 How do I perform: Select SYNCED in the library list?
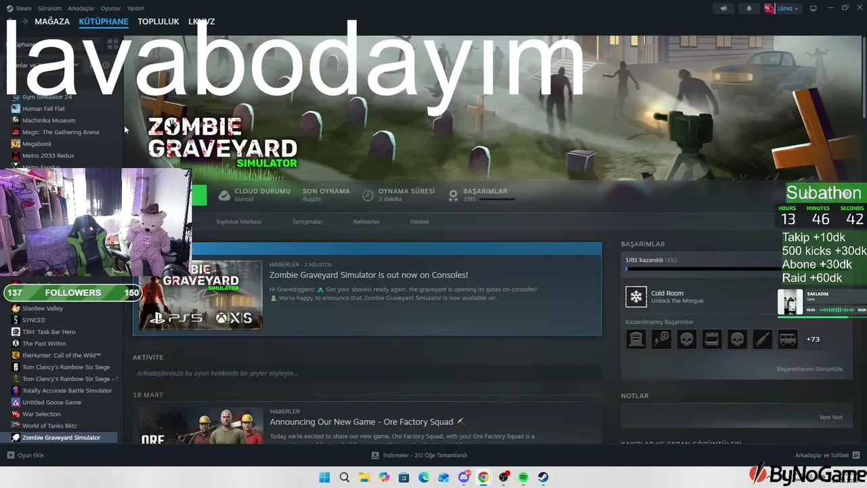34,320
